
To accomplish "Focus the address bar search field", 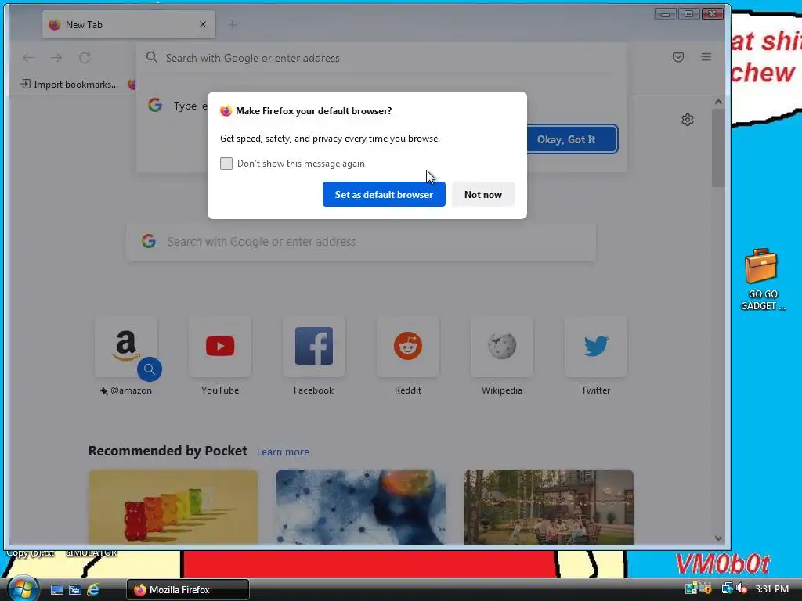I will coord(381,58).
